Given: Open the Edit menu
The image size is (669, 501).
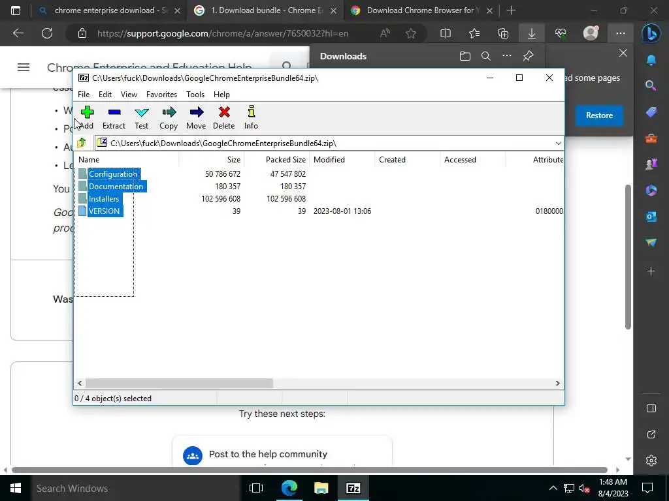Looking at the screenshot, I should click(105, 95).
